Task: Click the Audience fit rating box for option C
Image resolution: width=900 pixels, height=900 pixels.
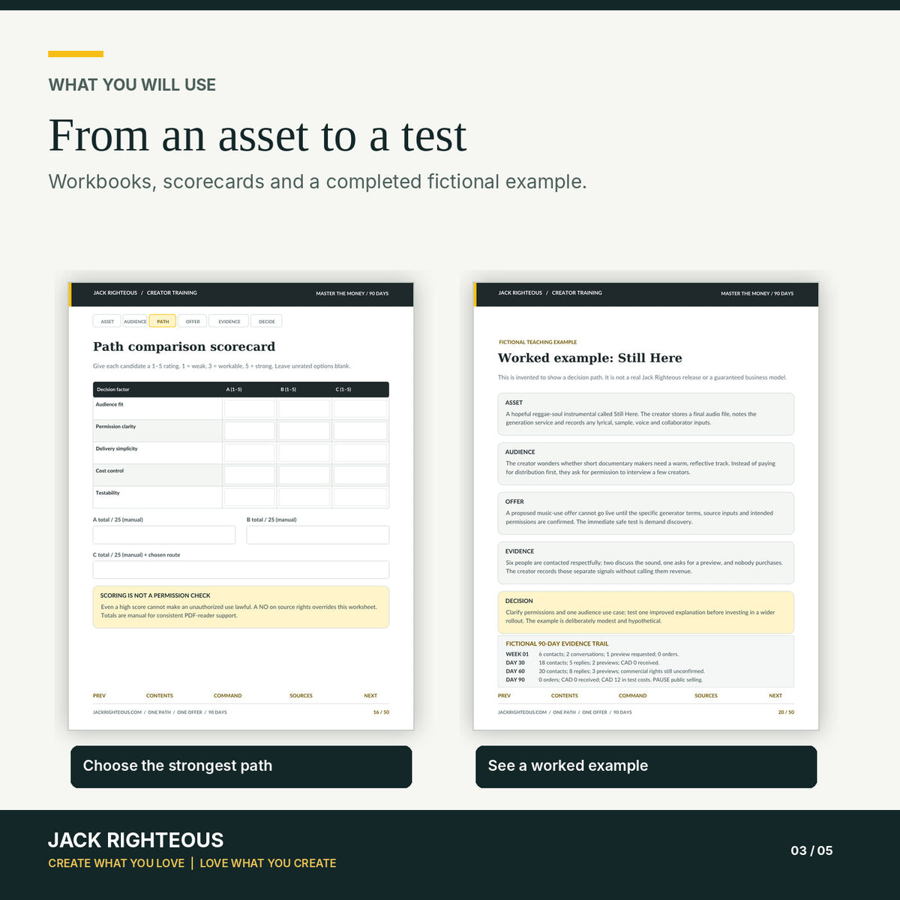Action: (x=360, y=409)
